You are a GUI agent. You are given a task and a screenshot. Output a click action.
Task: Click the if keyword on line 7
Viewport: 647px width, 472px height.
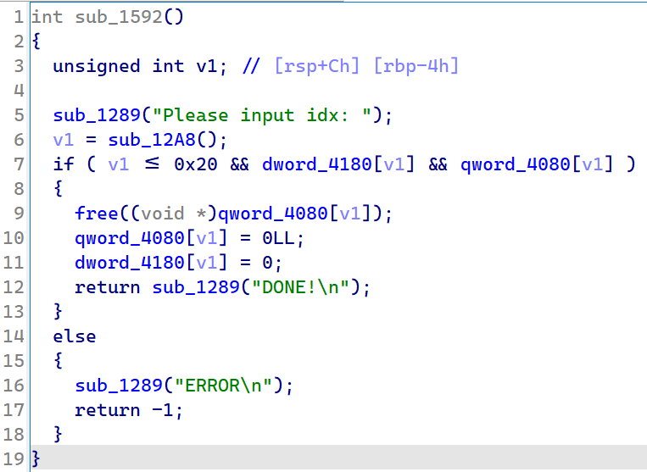pos(63,164)
